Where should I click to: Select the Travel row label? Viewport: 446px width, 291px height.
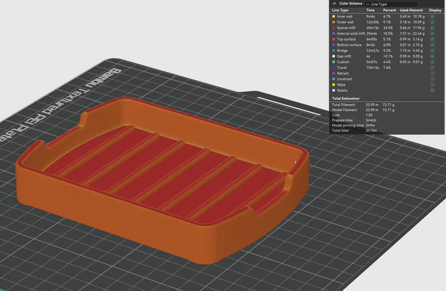pos(342,68)
